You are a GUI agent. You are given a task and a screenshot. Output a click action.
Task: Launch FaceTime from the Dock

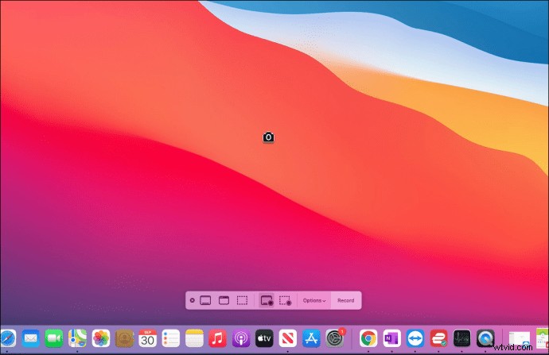click(x=54, y=338)
